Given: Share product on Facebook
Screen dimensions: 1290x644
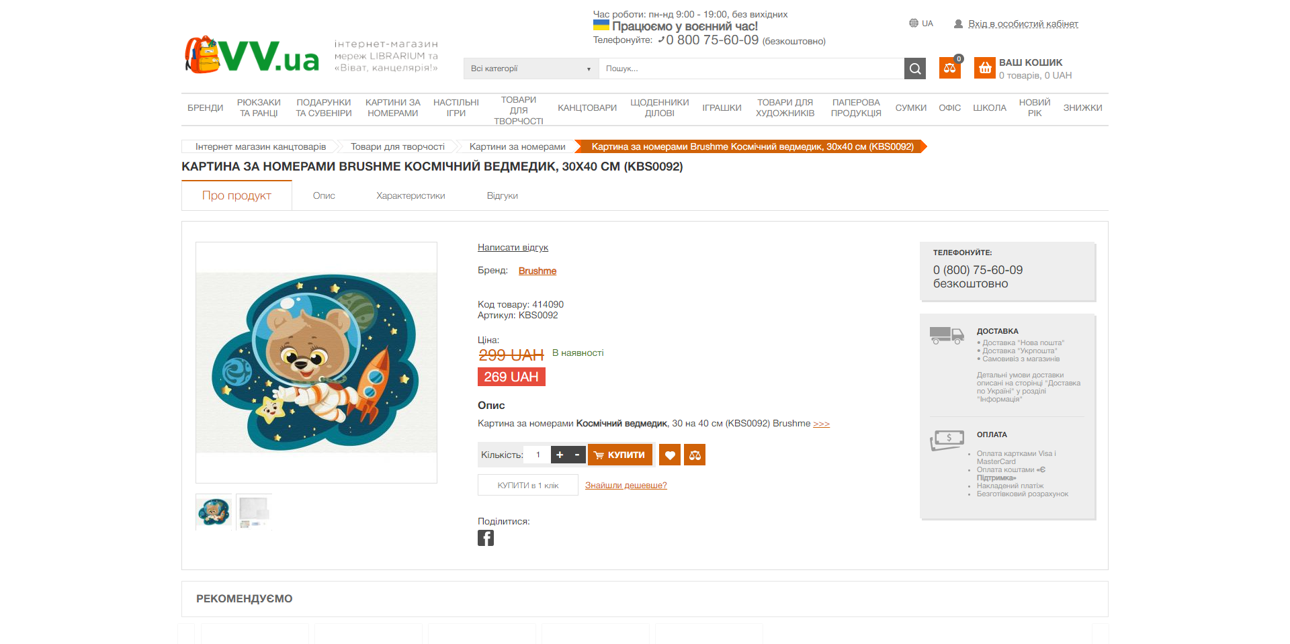Looking at the screenshot, I should pos(486,538).
